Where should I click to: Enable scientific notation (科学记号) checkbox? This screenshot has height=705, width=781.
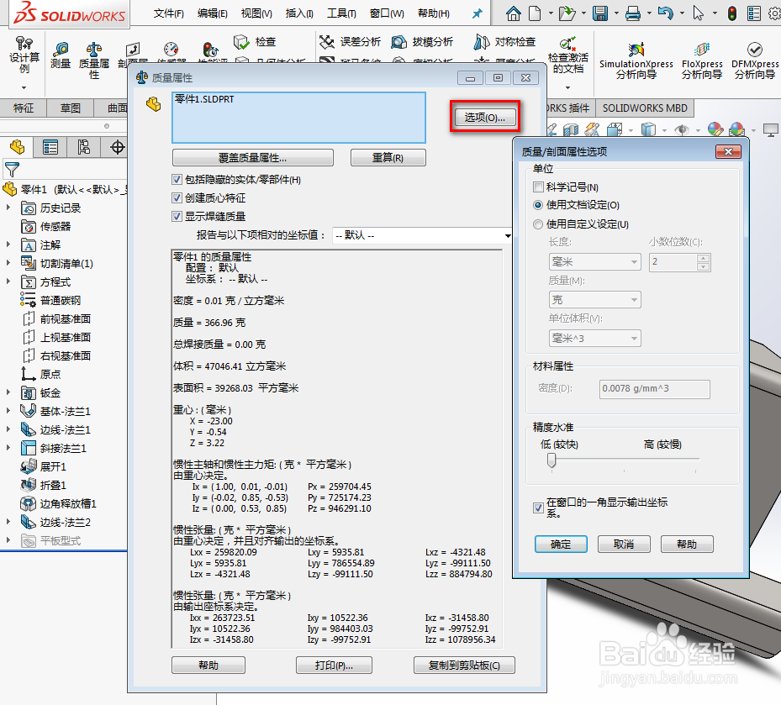pyautogui.click(x=538, y=187)
